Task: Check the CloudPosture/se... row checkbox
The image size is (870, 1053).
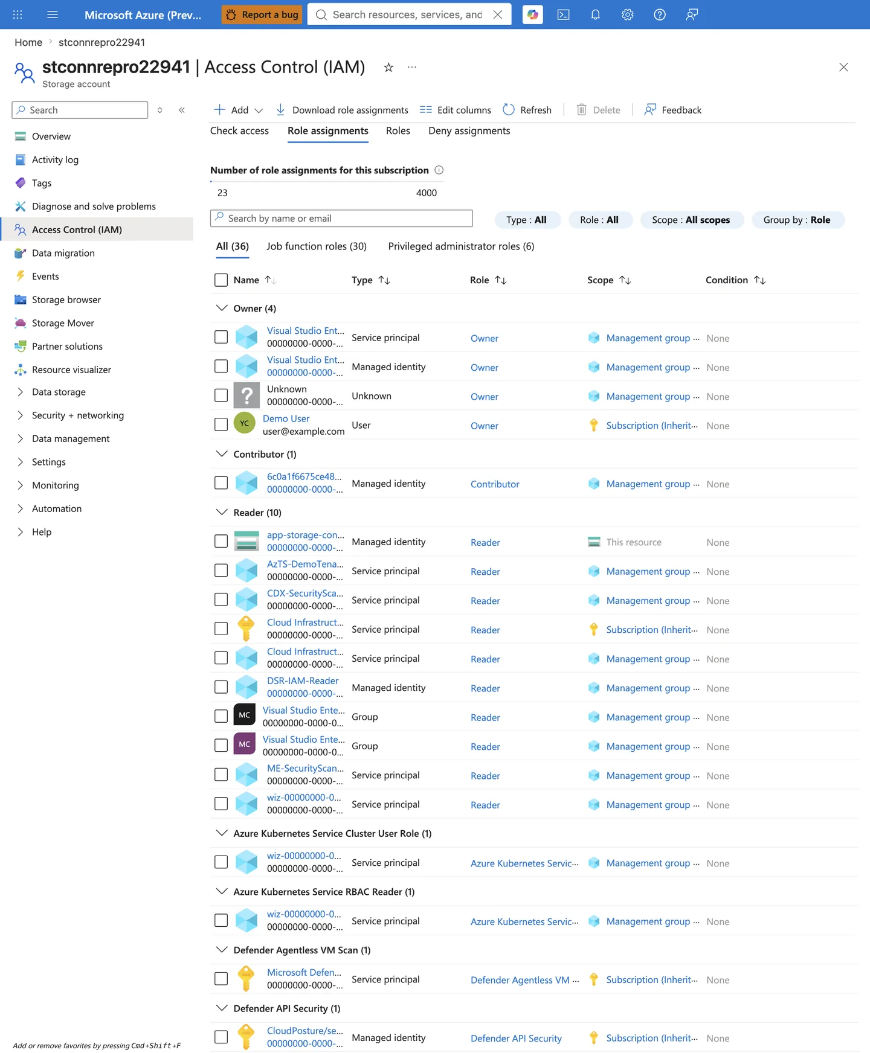Action: tap(221, 1037)
